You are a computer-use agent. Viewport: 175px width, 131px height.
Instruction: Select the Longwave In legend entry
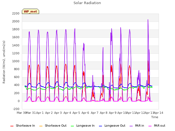click(83, 126)
